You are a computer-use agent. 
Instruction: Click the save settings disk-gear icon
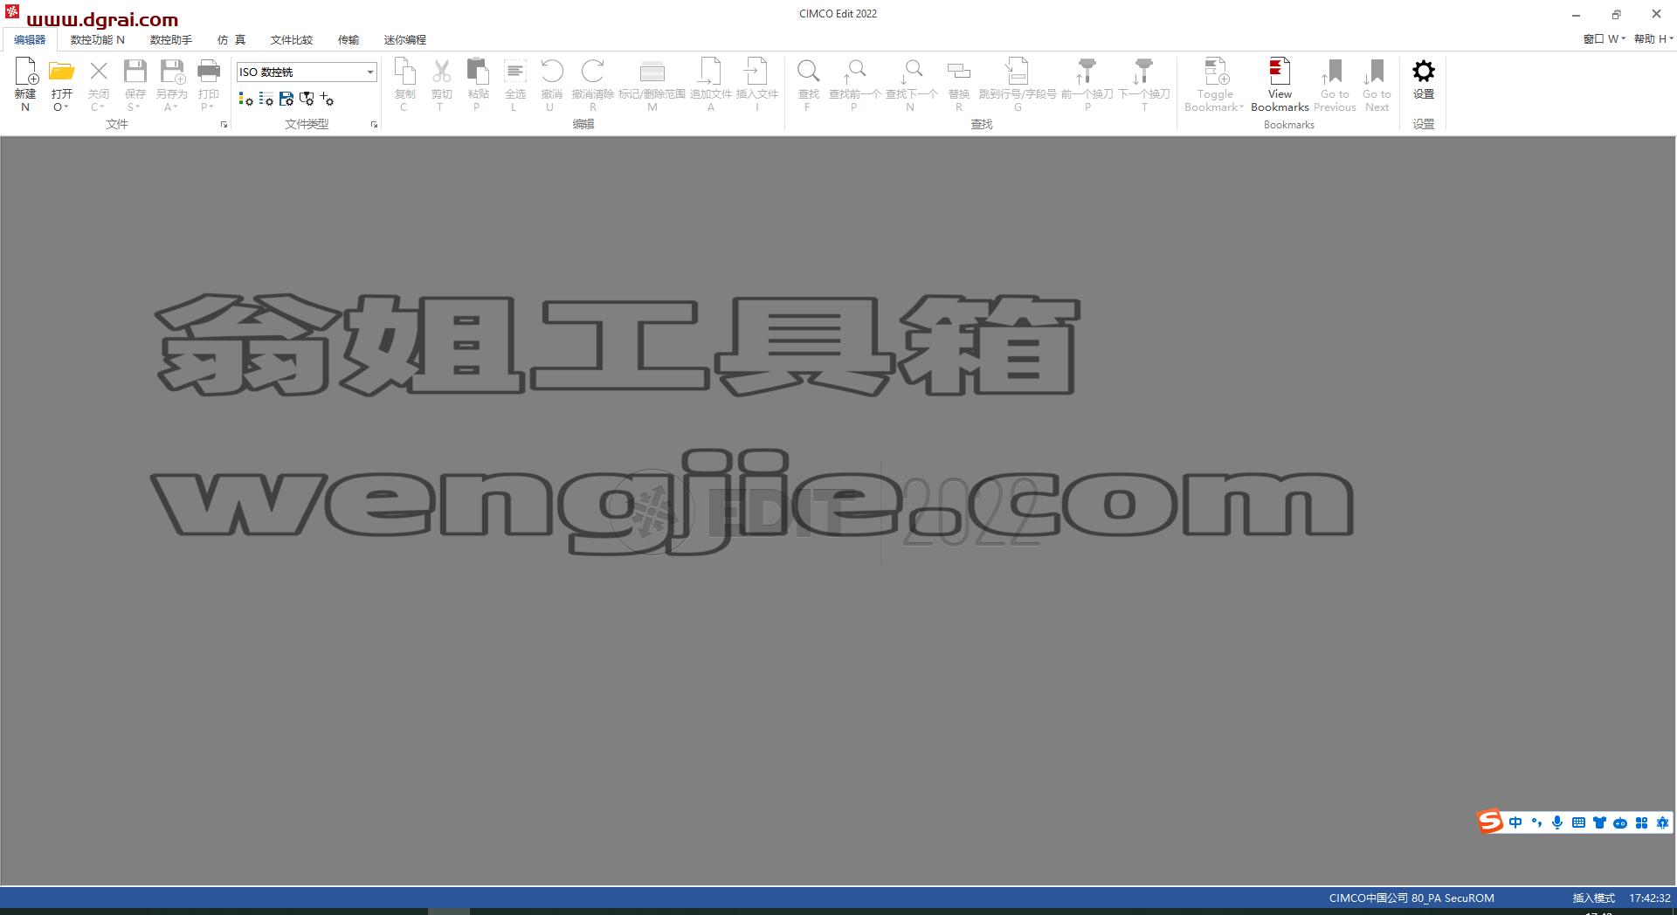click(x=286, y=100)
